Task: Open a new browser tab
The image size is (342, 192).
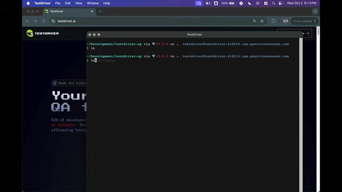Action: coord(100,11)
